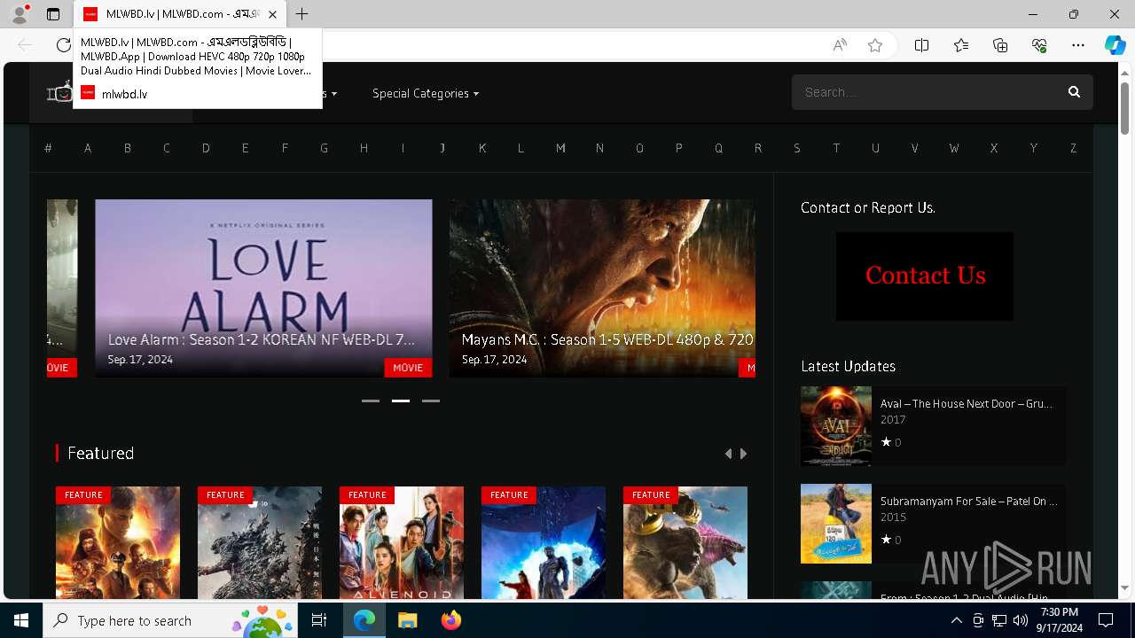Click the taskbar search box
This screenshot has width=1135, height=638.
[172, 620]
